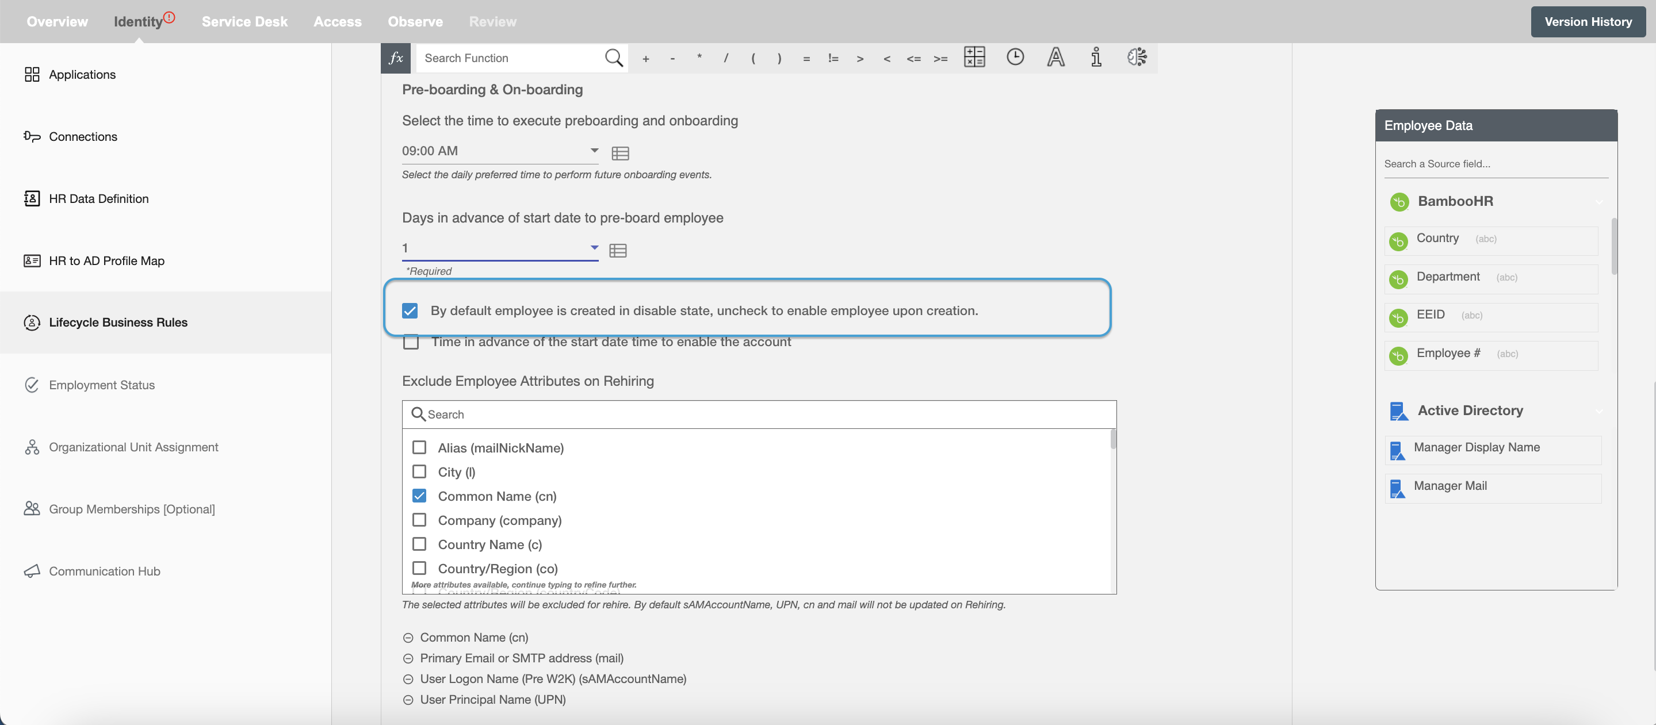Click the equals operator icon in formula bar
Image resolution: width=1656 pixels, height=725 pixels.
(x=805, y=57)
